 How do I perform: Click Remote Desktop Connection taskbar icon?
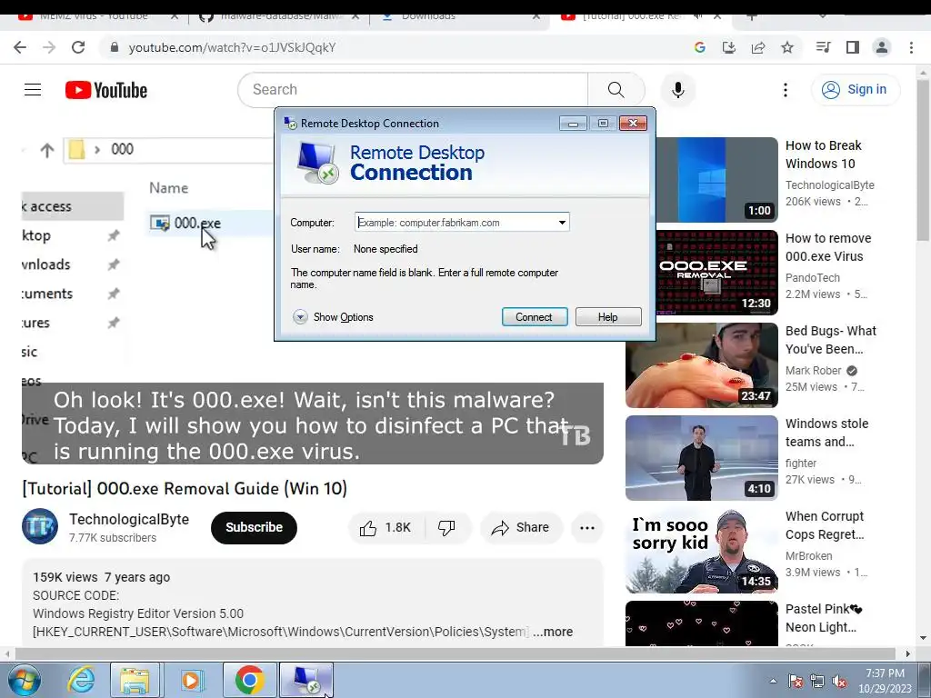click(x=305, y=680)
